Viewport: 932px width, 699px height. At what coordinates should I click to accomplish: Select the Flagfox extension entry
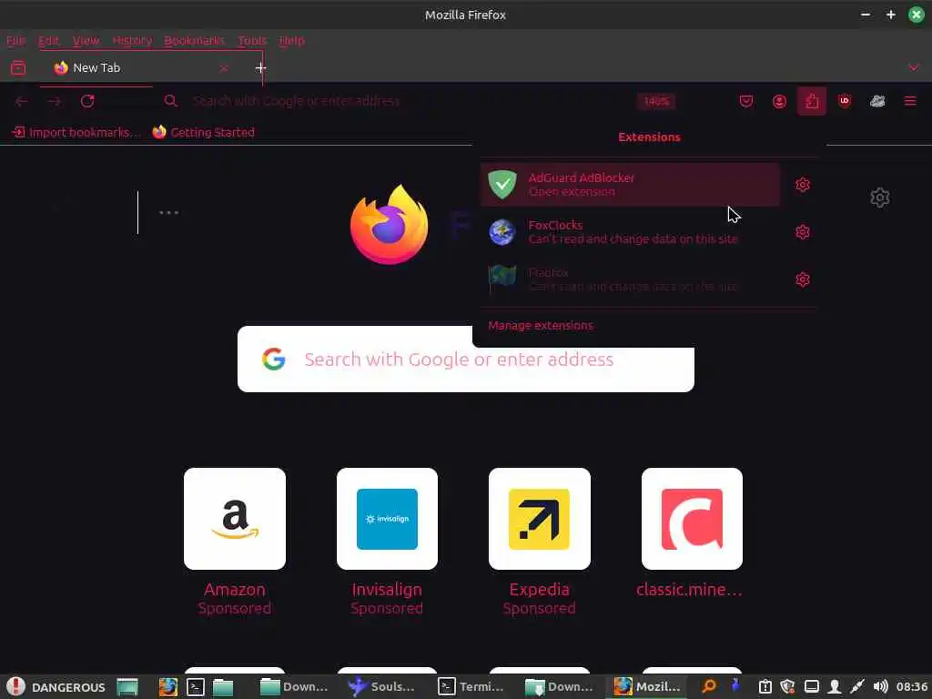point(630,279)
